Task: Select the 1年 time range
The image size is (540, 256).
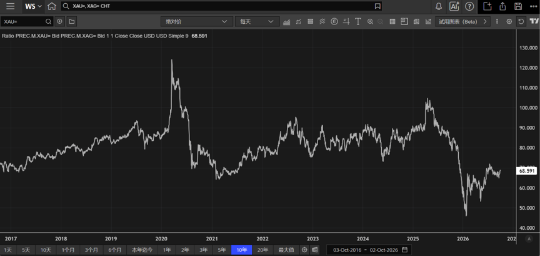Action: click(x=167, y=250)
